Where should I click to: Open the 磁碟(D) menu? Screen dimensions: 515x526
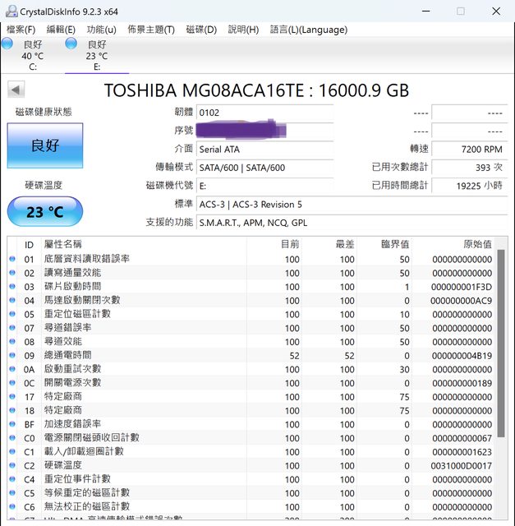point(201,30)
